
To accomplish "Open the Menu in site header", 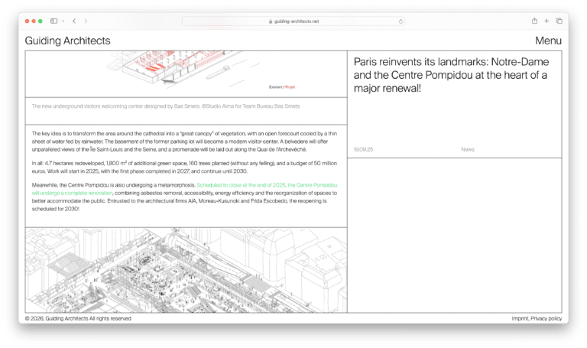I will 548,41.
